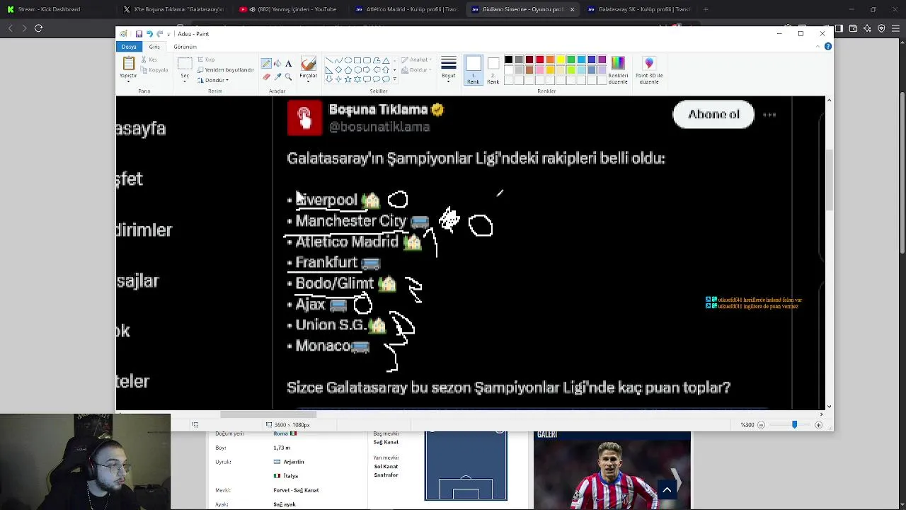The image size is (906, 510).
Task: Open Paint 3D ile düzenle
Action: click(x=649, y=70)
